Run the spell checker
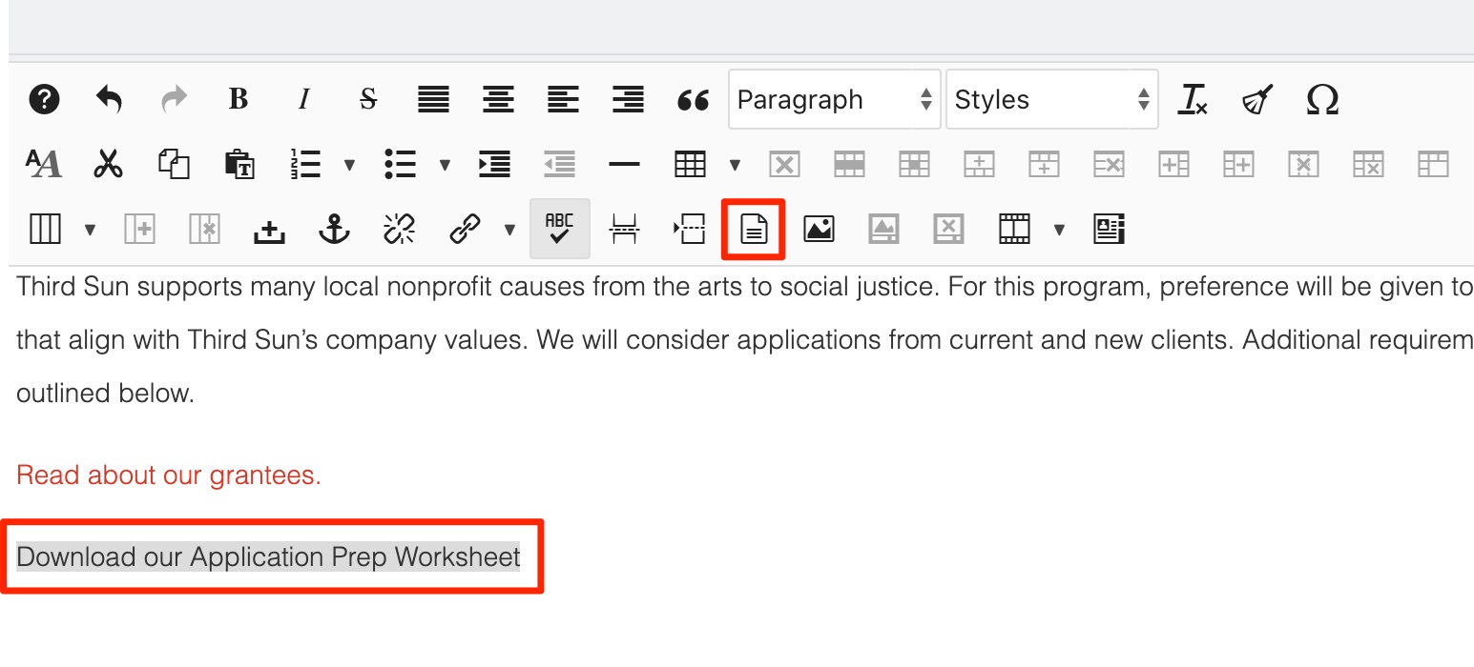The height and width of the screenshot is (667, 1474). coord(559,229)
